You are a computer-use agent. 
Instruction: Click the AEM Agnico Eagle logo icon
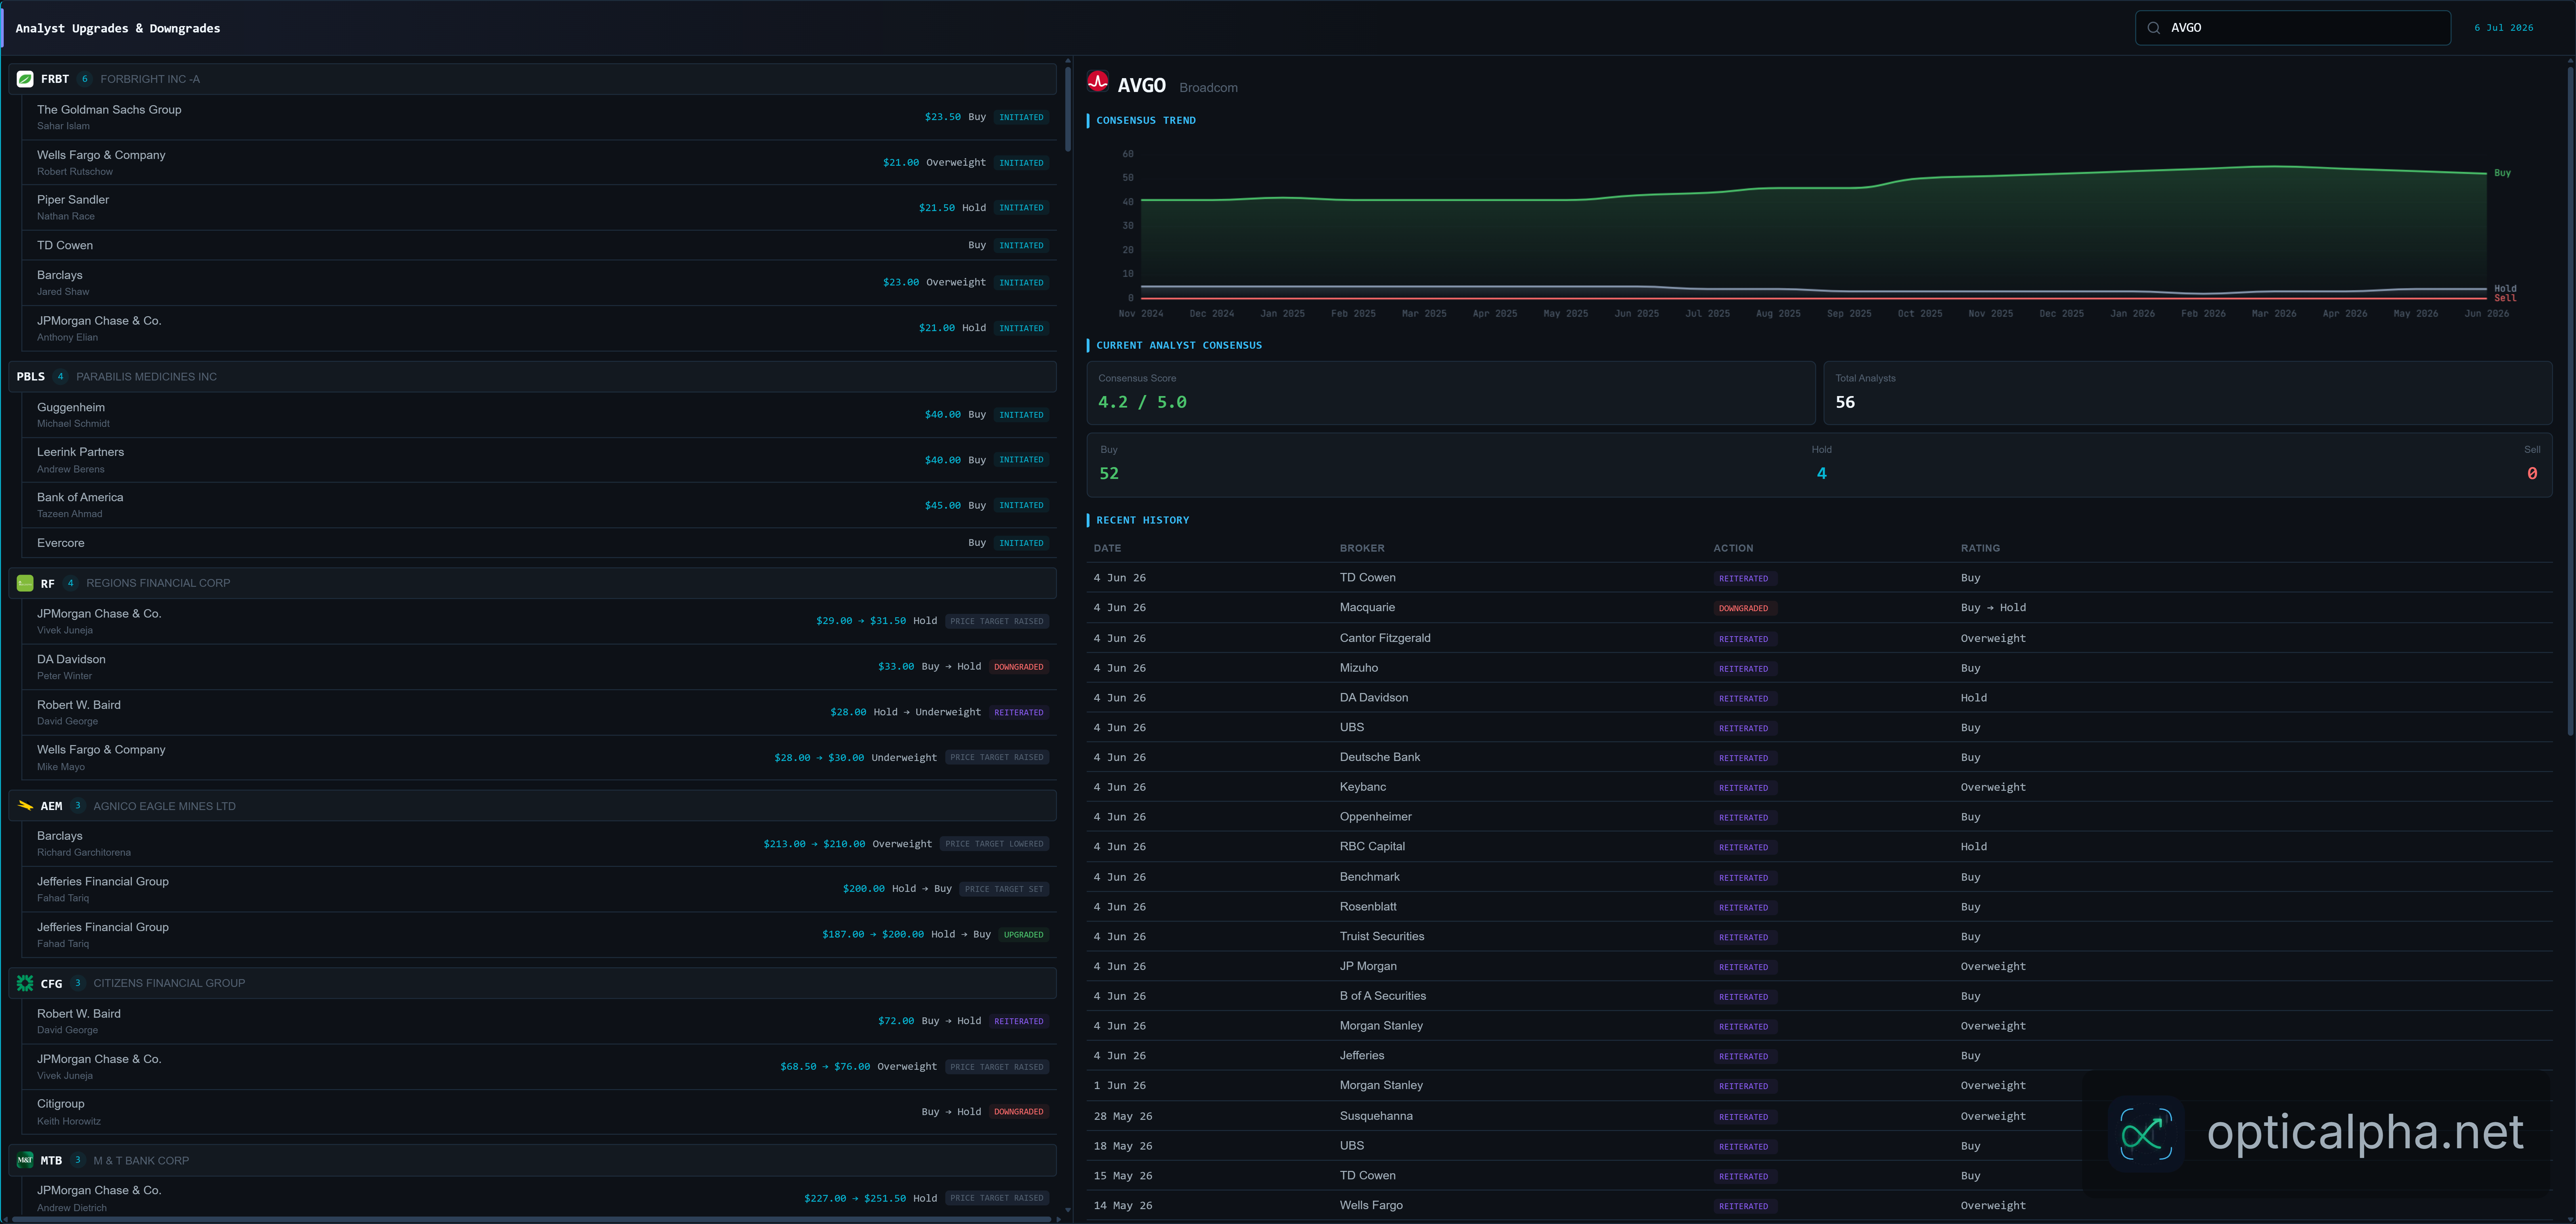[x=25, y=806]
